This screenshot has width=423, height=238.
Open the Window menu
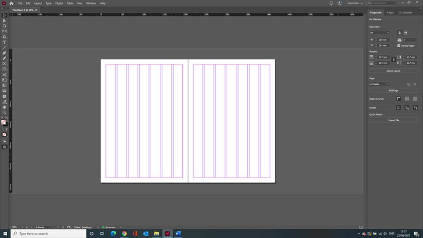pos(91,3)
